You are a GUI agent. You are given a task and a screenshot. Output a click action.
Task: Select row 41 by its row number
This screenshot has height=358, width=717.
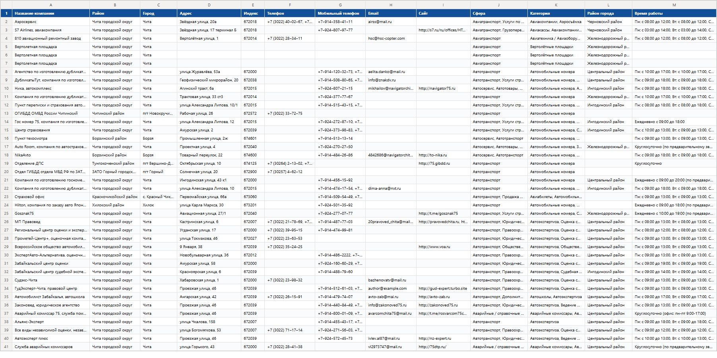pos(6,346)
